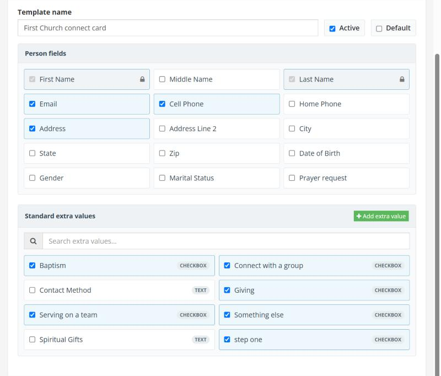Screen dimensions: 441x376
Task: Click the TEXT badge on Contact Method
Action: pyautogui.click(x=201, y=290)
